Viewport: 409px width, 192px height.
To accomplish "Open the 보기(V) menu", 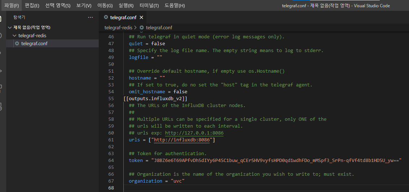I will click(84, 6).
